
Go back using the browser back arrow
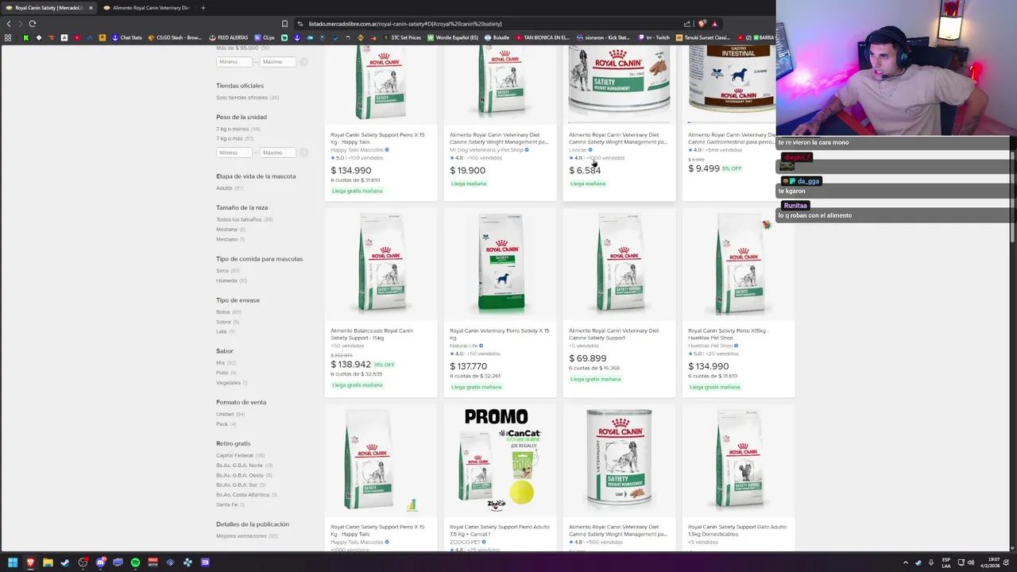9,24
